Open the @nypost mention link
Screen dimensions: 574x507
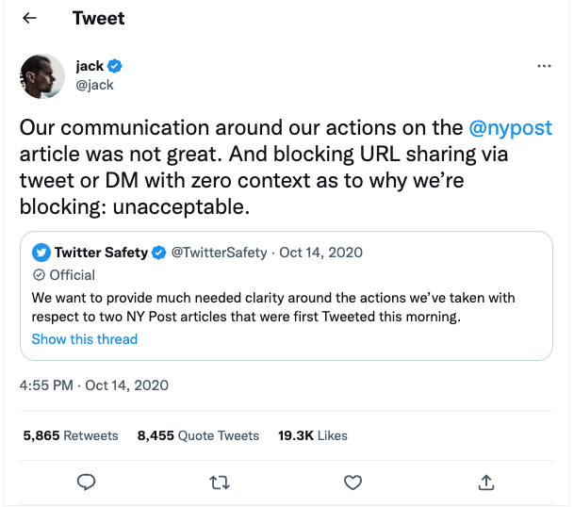click(x=510, y=128)
